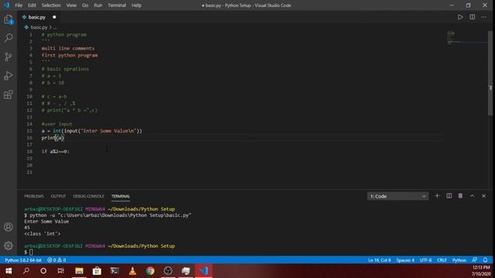
Task: Run the Python file with play icon
Action: (460, 17)
